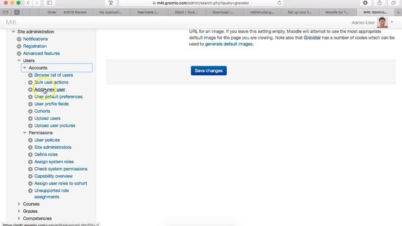The image size is (402, 226).
Task: Click gear icon beside Define roles
Action: (x=30, y=154)
